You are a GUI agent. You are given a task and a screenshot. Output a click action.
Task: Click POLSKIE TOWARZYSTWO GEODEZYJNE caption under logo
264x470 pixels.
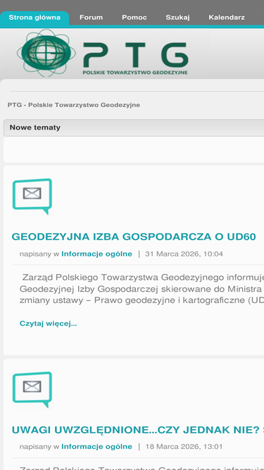tap(135, 73)
